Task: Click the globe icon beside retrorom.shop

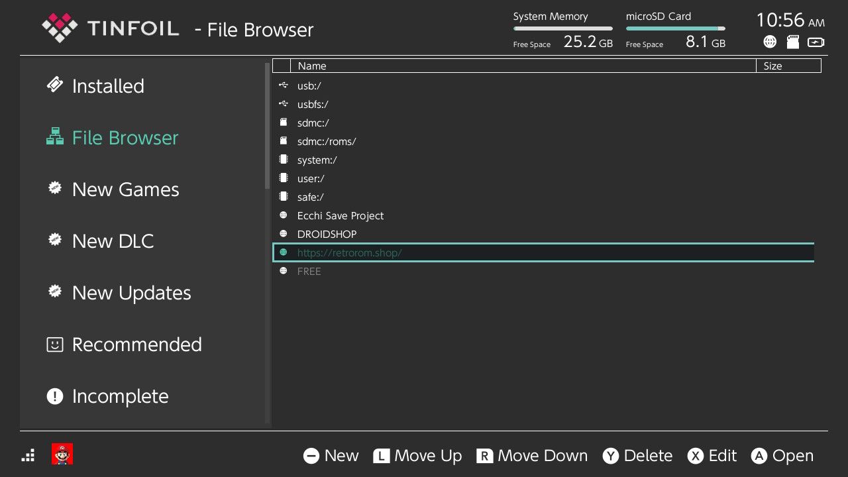Action: pyautogui.click(x=284, y=252)
